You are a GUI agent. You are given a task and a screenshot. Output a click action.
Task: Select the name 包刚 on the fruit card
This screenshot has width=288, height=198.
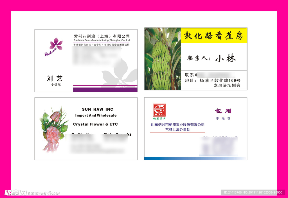(x=223, y=111)
